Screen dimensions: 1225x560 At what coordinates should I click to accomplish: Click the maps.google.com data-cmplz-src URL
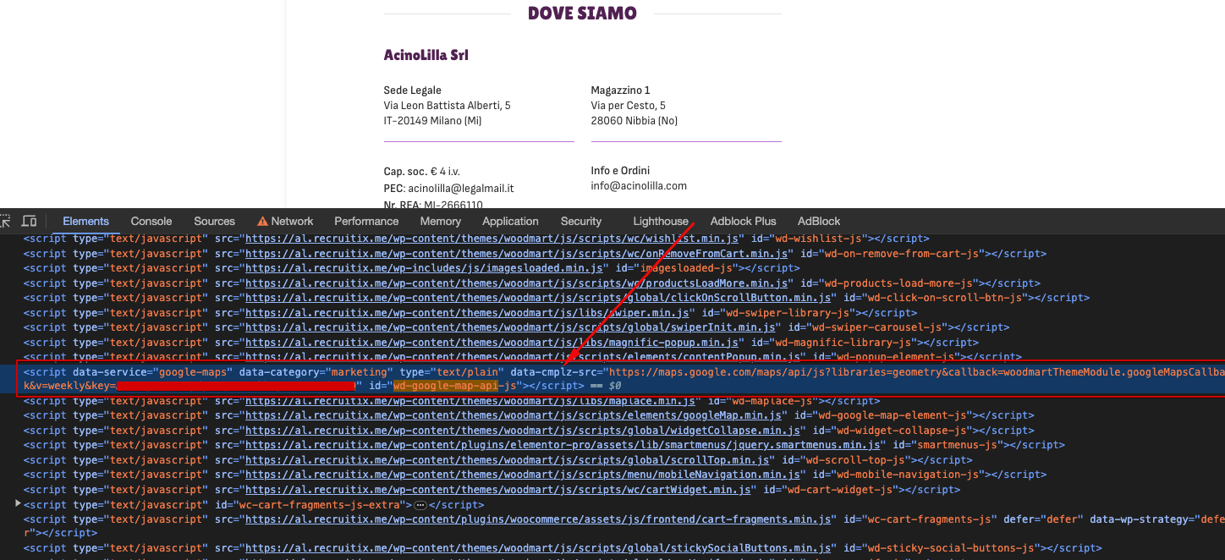coord(917,372)
